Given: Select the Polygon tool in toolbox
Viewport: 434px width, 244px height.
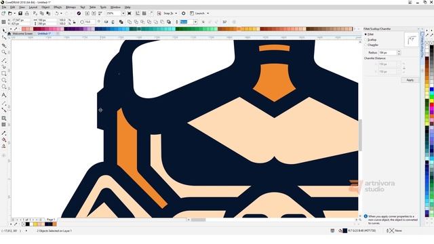Looking at the screenshot, I should [4, 87].
